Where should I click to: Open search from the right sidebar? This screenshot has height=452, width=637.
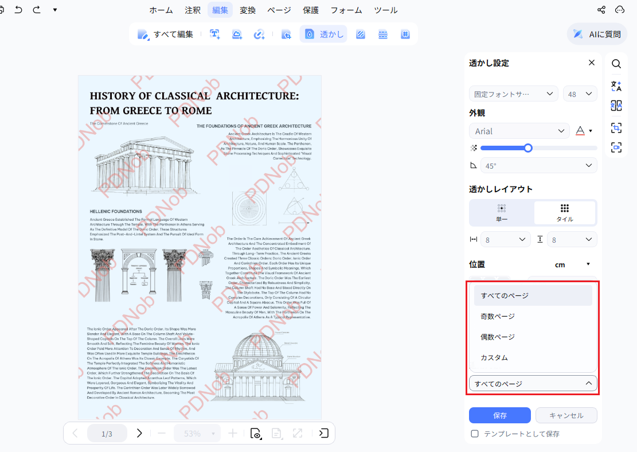point(616,64)
